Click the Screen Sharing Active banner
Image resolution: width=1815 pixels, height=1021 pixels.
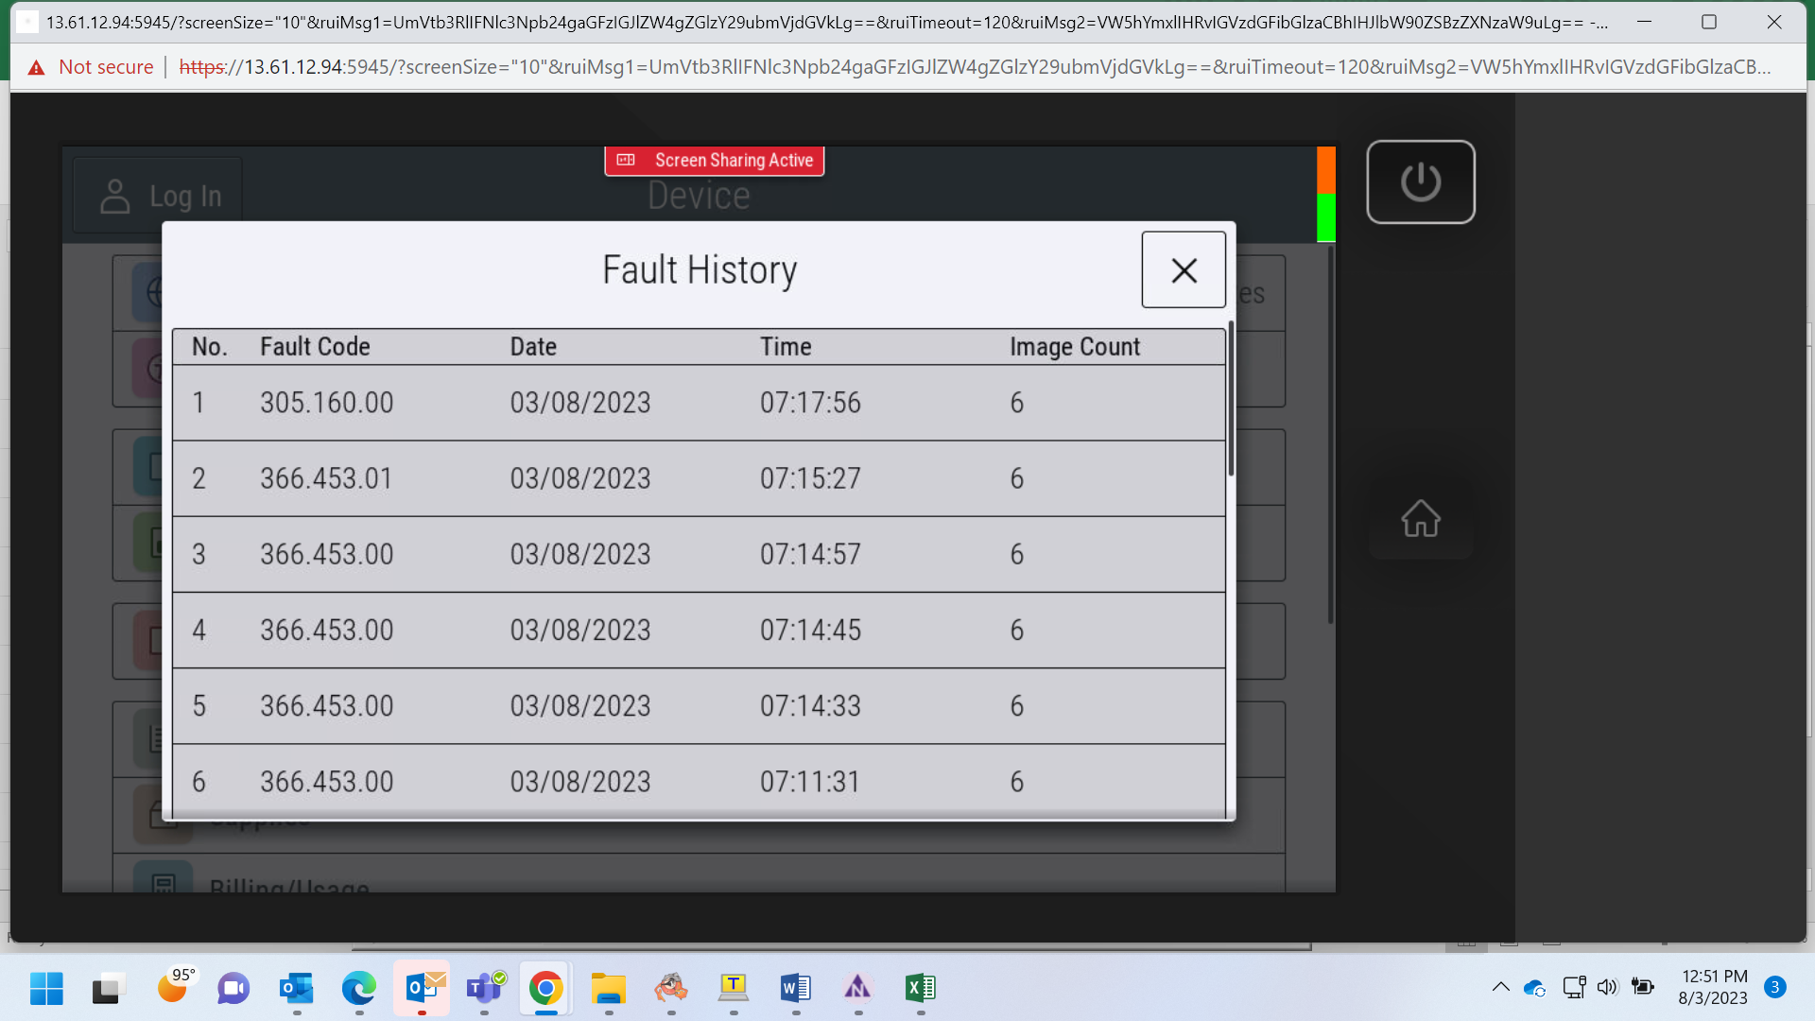pyautogui.click(x=715, y=161)
